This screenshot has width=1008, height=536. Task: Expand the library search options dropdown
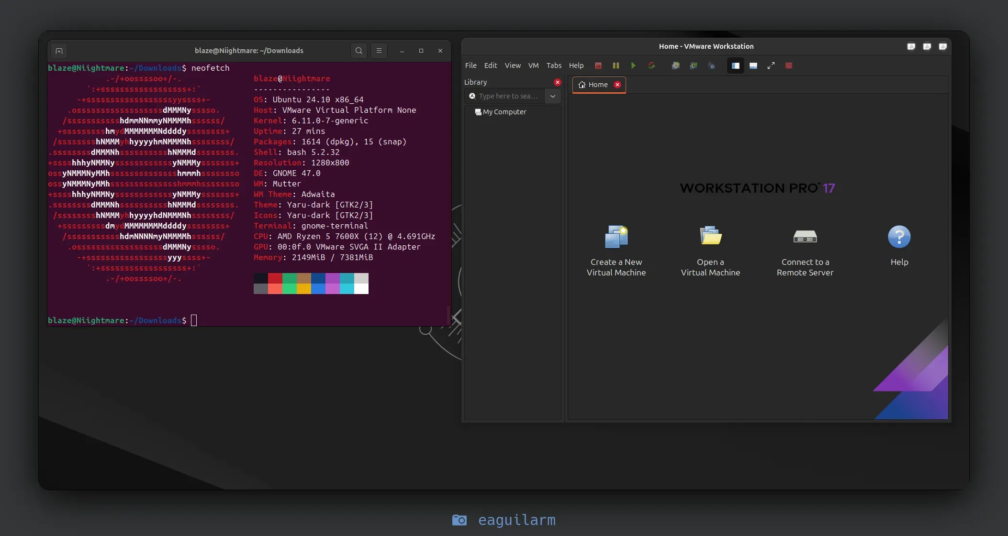(x=552, y=96)
